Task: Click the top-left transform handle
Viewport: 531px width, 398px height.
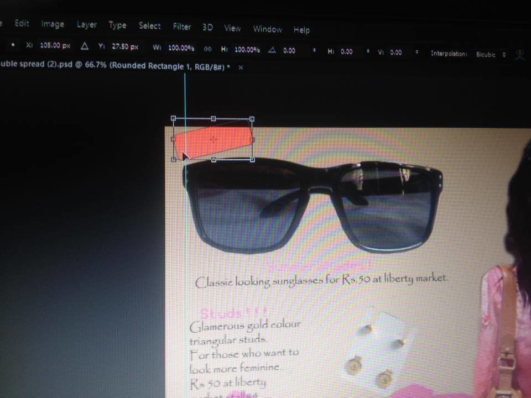Action: click(173, 118)
